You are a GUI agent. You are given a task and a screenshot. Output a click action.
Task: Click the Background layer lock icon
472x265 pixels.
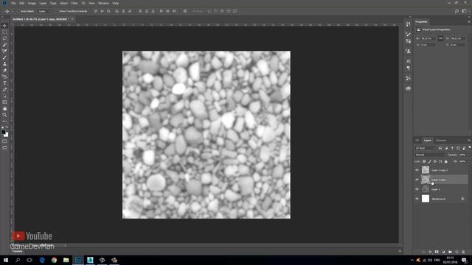[462, 199]
